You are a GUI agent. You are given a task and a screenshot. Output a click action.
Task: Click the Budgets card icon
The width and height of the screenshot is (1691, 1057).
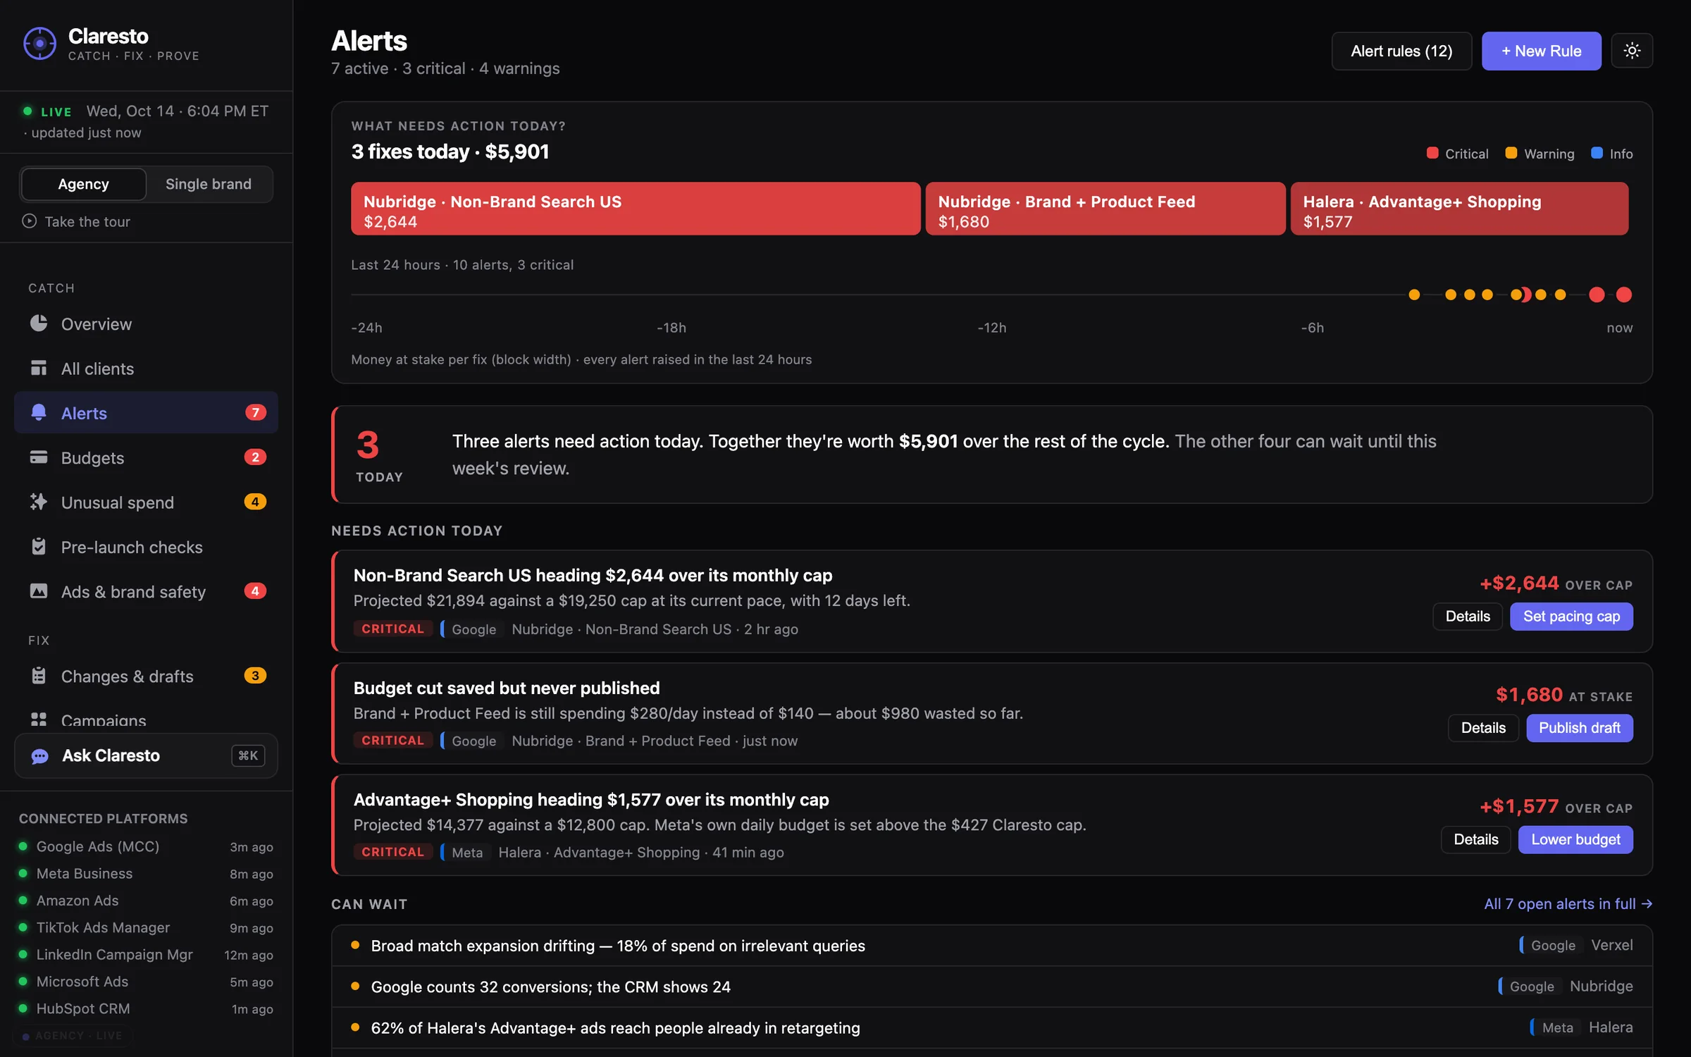[x=39, y=457]
